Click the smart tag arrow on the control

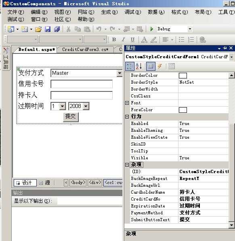[x=18, y=69]
